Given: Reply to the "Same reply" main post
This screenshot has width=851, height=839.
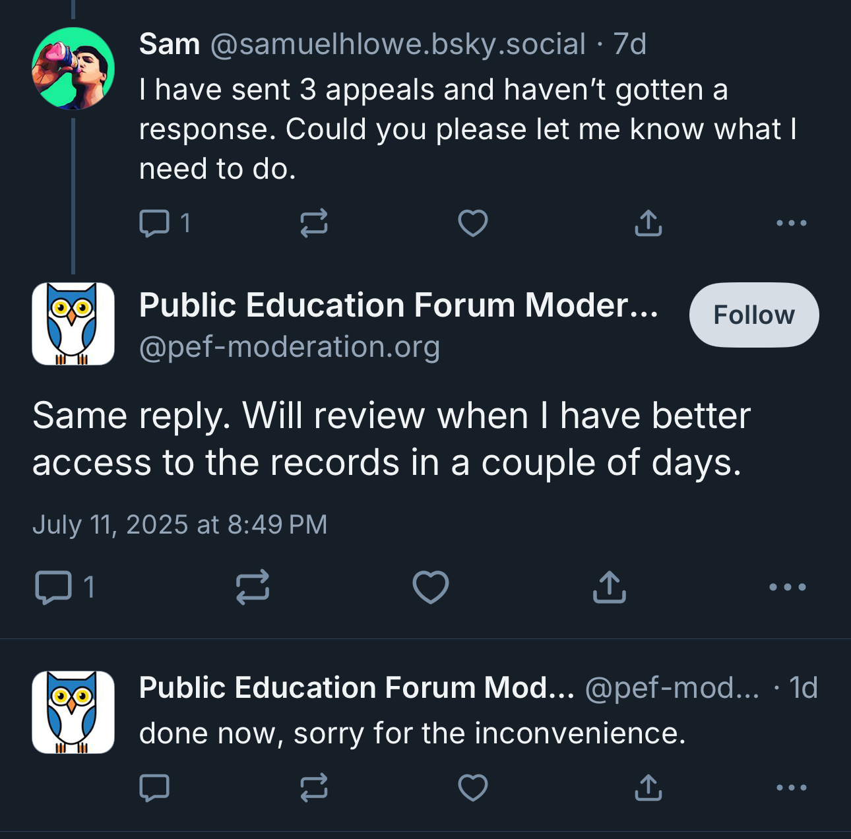Looking at the screenshot, I should [53, 587].
